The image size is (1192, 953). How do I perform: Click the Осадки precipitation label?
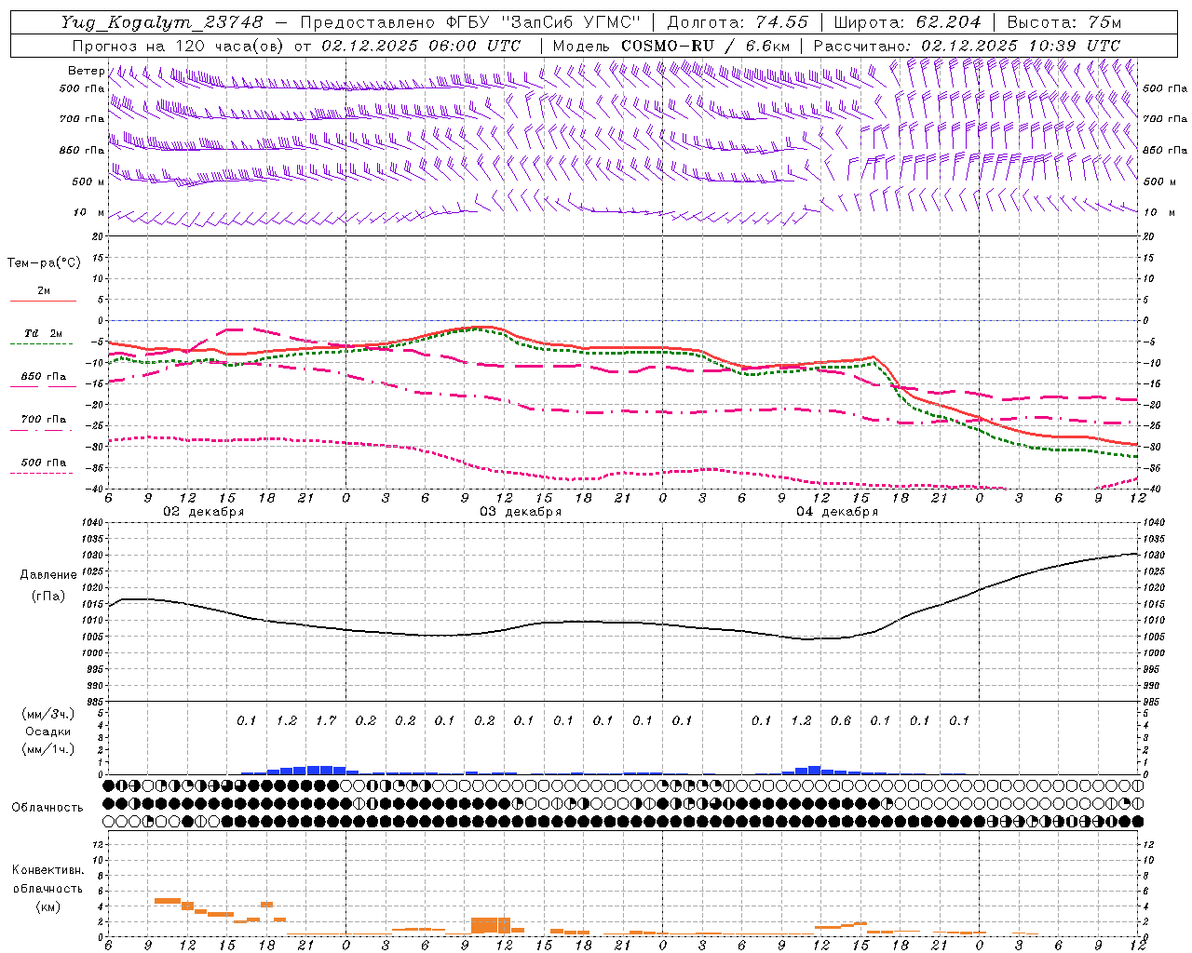pos(47,732)
